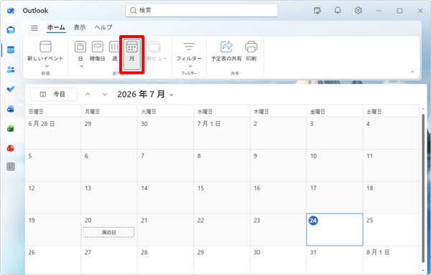Image resolution: width=431 pixels, height=275 pixels.
Task: Select the date cell 10
Action: [335, 165]
